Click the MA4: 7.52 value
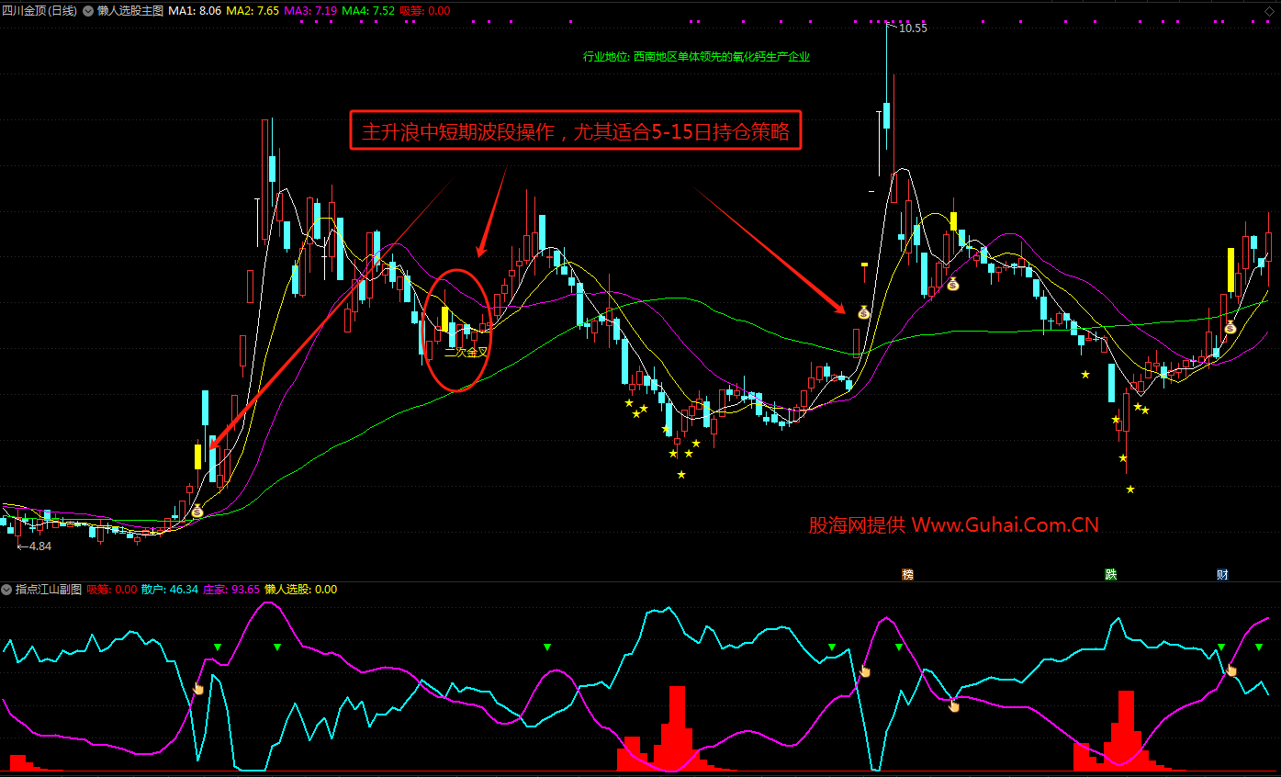This screenshot has height=777, width=1281. 368,11
